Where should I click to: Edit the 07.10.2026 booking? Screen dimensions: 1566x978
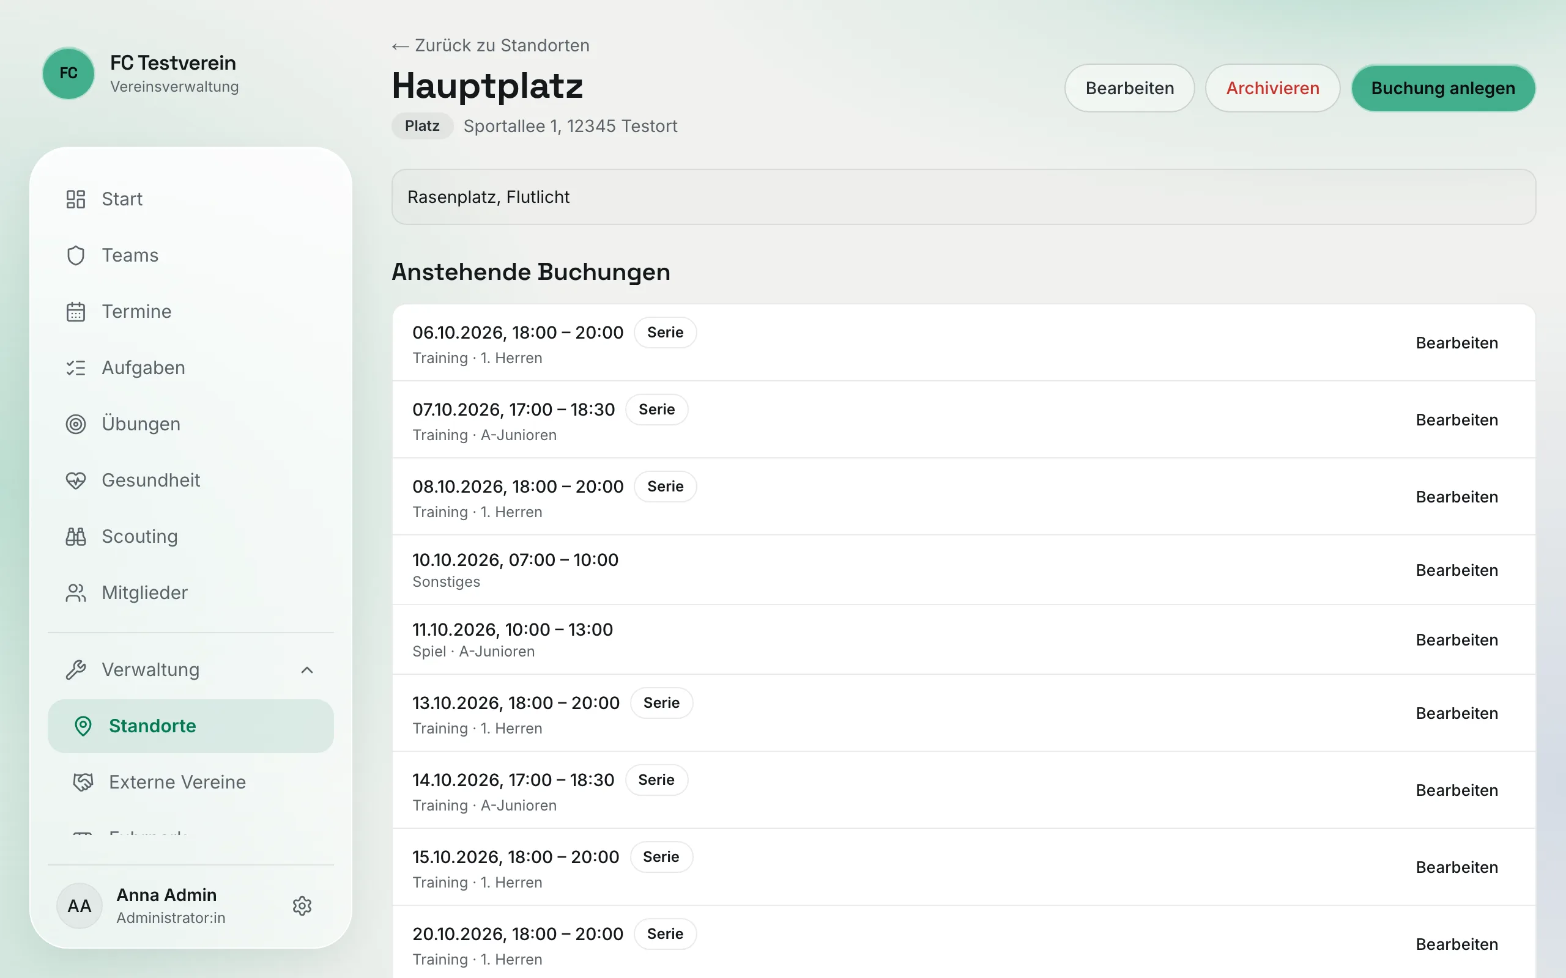pyautogui.click(x=1457, y=420)
